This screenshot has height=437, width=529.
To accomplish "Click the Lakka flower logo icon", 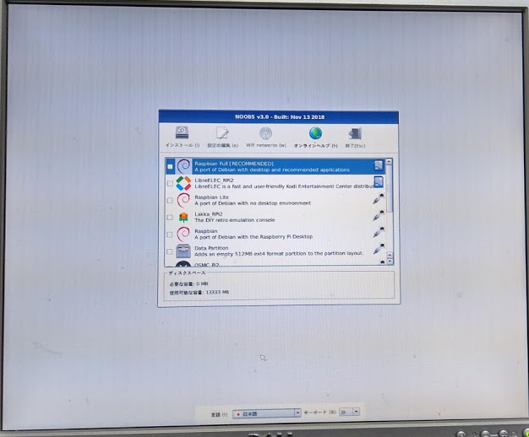I will click(x=183, y=217).
